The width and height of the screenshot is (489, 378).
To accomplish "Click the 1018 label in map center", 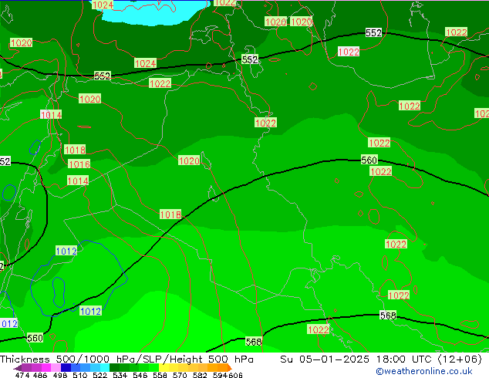I will pyautogui.click(x=170, y=214).
